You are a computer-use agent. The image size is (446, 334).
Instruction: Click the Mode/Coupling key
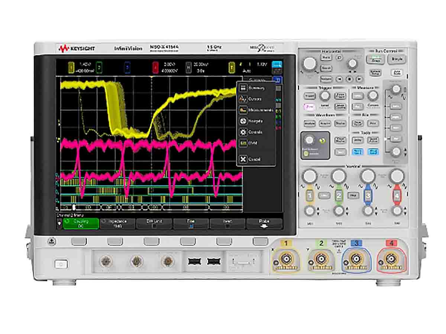pos(340,107)
